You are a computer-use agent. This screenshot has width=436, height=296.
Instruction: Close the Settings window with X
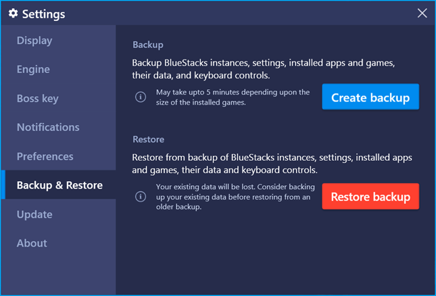(x=422, y=13)
